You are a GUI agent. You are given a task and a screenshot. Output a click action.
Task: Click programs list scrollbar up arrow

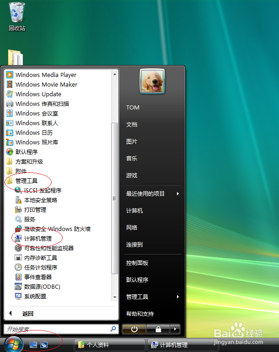click(115, 74)
